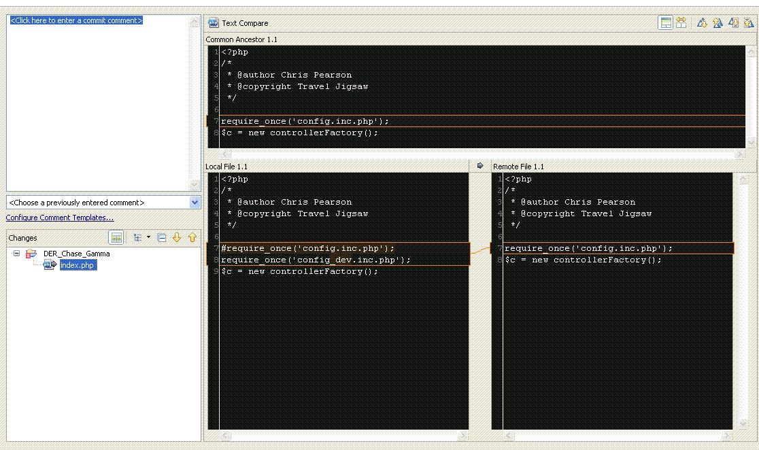This screenshot has height=450, width=759.
Task: Click @author Chris Pearson in Common Ancestor
Action: [294, 75]
